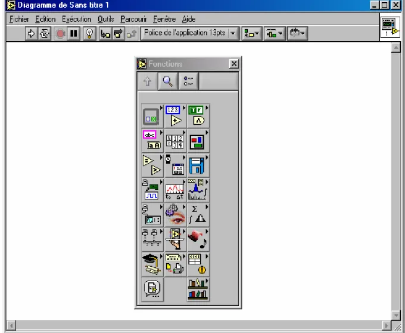The width and height of the screenshot is (405, 333).
Task: Open the Communication subpalette
Action: coord(152,239)
